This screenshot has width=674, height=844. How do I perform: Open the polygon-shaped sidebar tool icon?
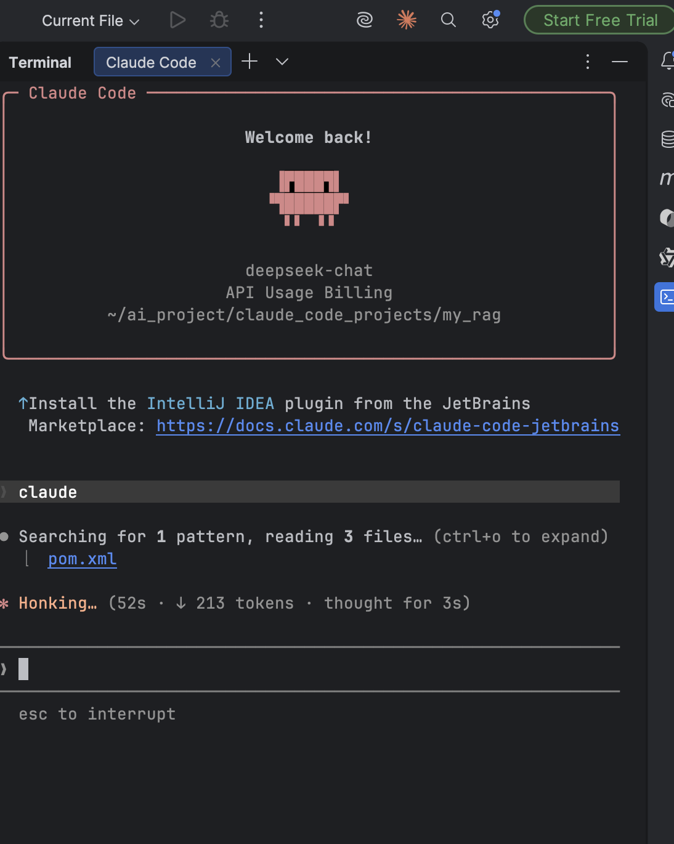tap(667, 258)
